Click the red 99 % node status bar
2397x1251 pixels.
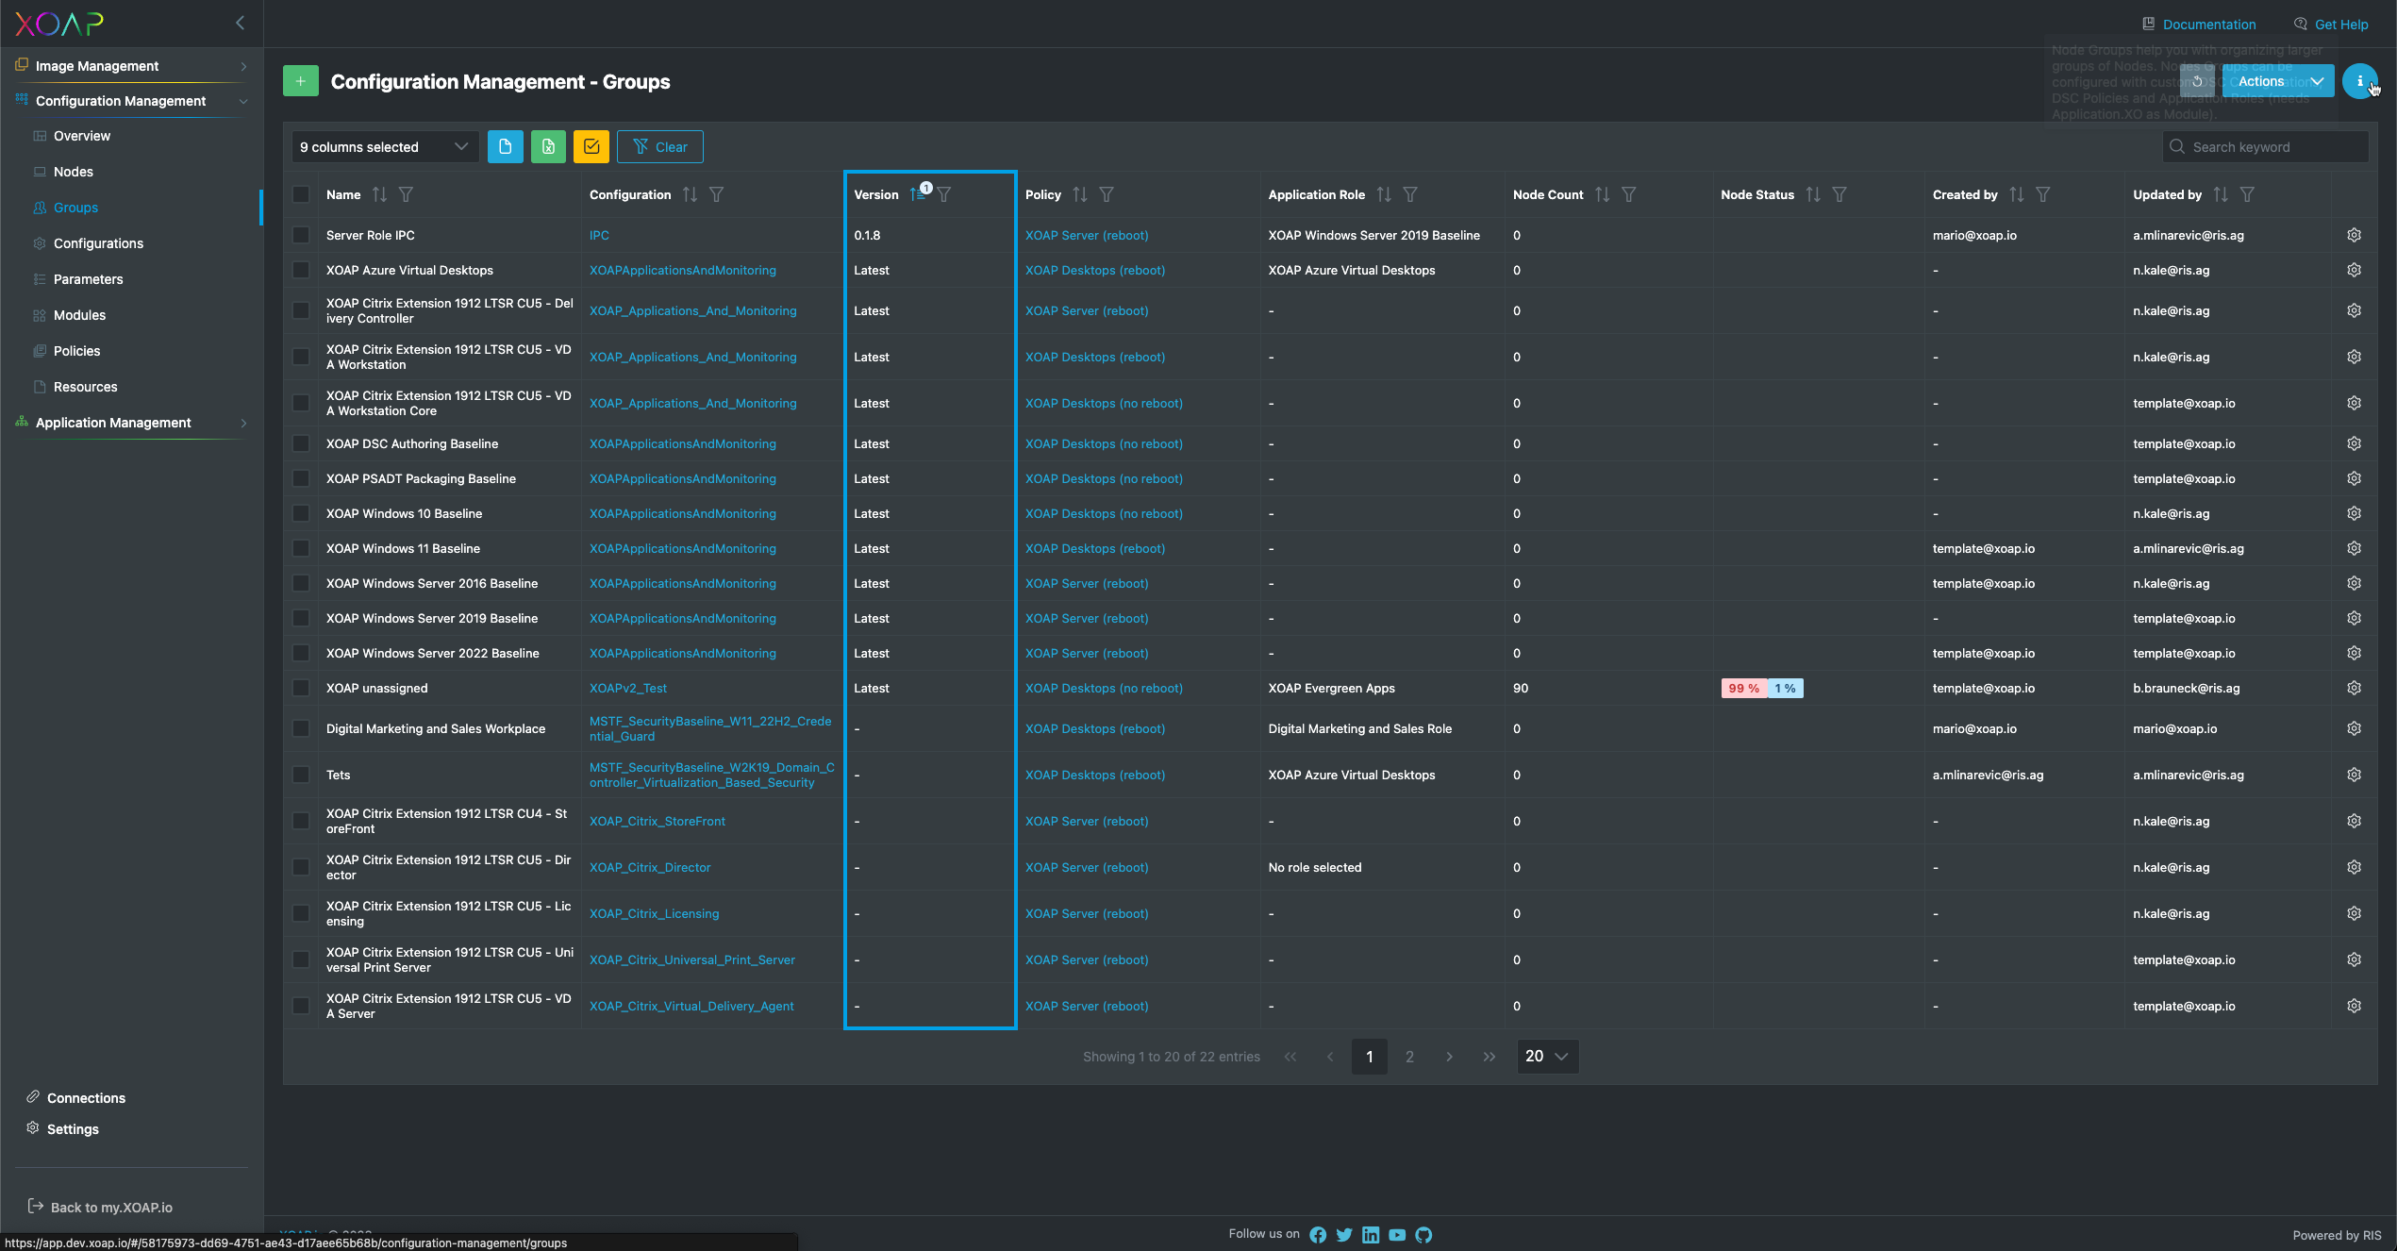[1743, 688]
